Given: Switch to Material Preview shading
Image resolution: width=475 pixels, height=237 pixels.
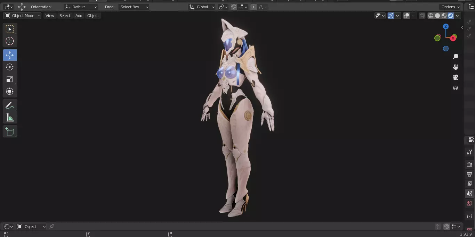Looking at the screenshot, I should click(x=444, y=16).
